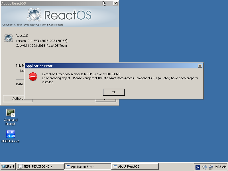228x171 pixels.
Task: Click the network connection tray icon
Action: coord(211,167)
